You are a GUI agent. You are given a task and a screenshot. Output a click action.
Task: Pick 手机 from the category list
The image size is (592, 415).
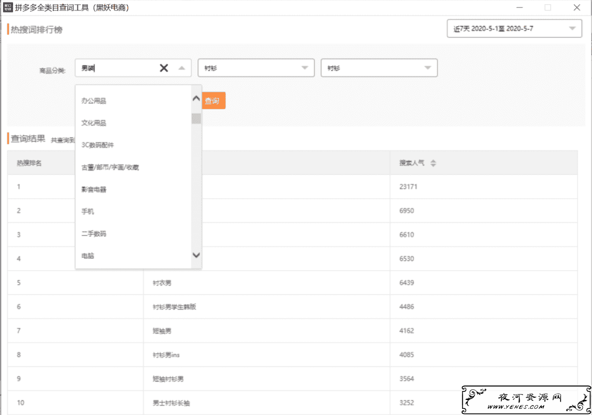(x=87, y=212)
